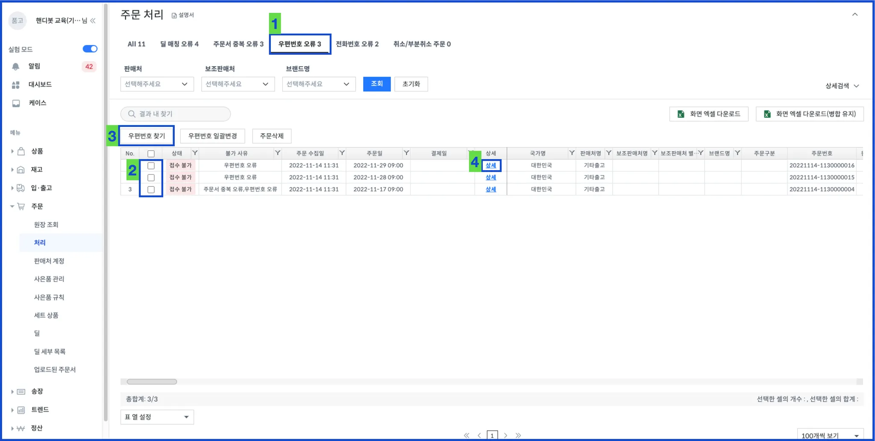The width and height of the screenshot is (875, 441).
Task: Open the 판매처 계정 menu item
Action: (49, 261)
